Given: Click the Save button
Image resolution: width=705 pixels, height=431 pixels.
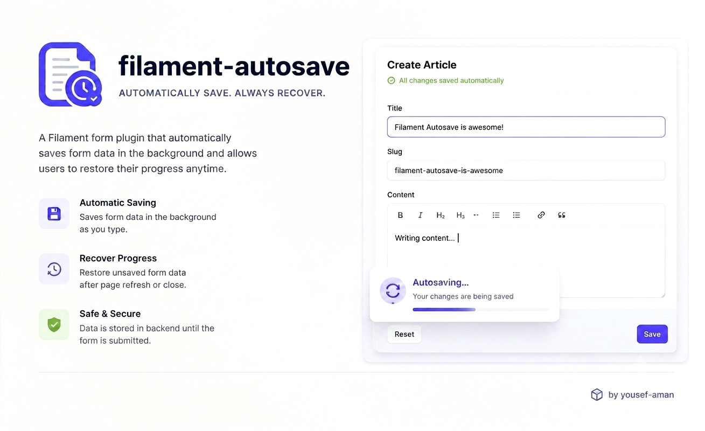Looking at the screenshot, I should coord(652,334).
